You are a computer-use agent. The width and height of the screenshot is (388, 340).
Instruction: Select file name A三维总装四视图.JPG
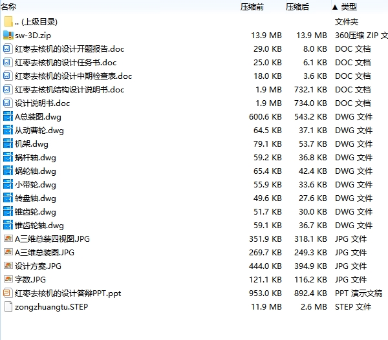coord(52,239)
